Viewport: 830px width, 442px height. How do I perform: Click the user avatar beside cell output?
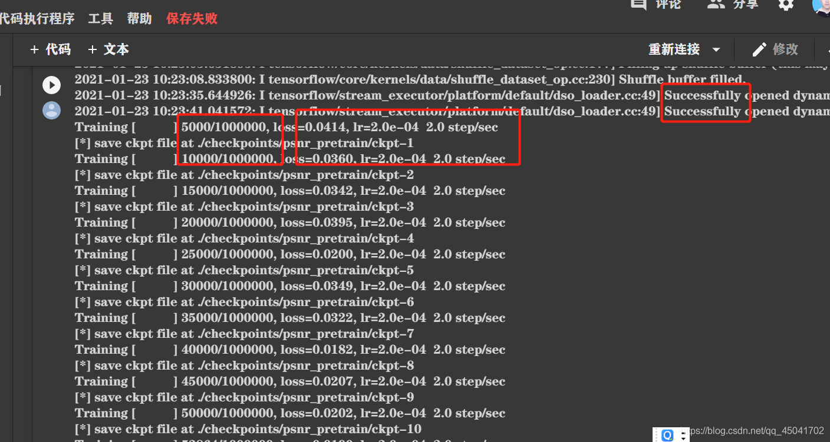click(52, 110)
